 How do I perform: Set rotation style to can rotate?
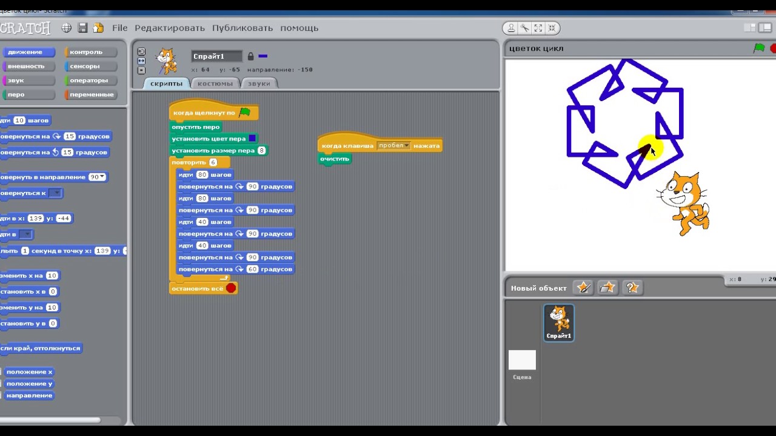[x=141, y=51]
